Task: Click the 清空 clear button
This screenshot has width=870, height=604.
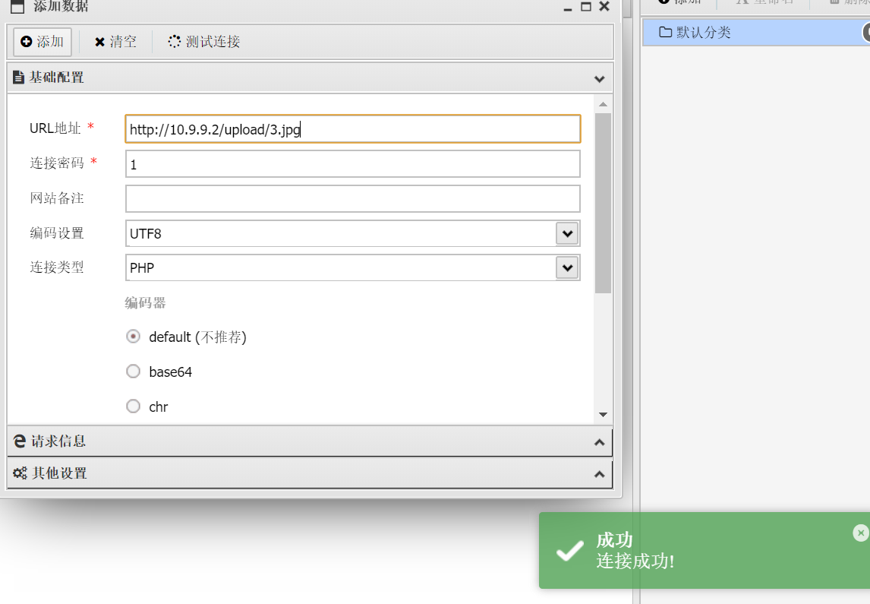Action: (x=115, y=42)
